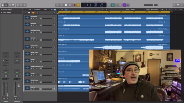
Task: Toggle the orange Hide tracks H button
Action: click(33, 13)
